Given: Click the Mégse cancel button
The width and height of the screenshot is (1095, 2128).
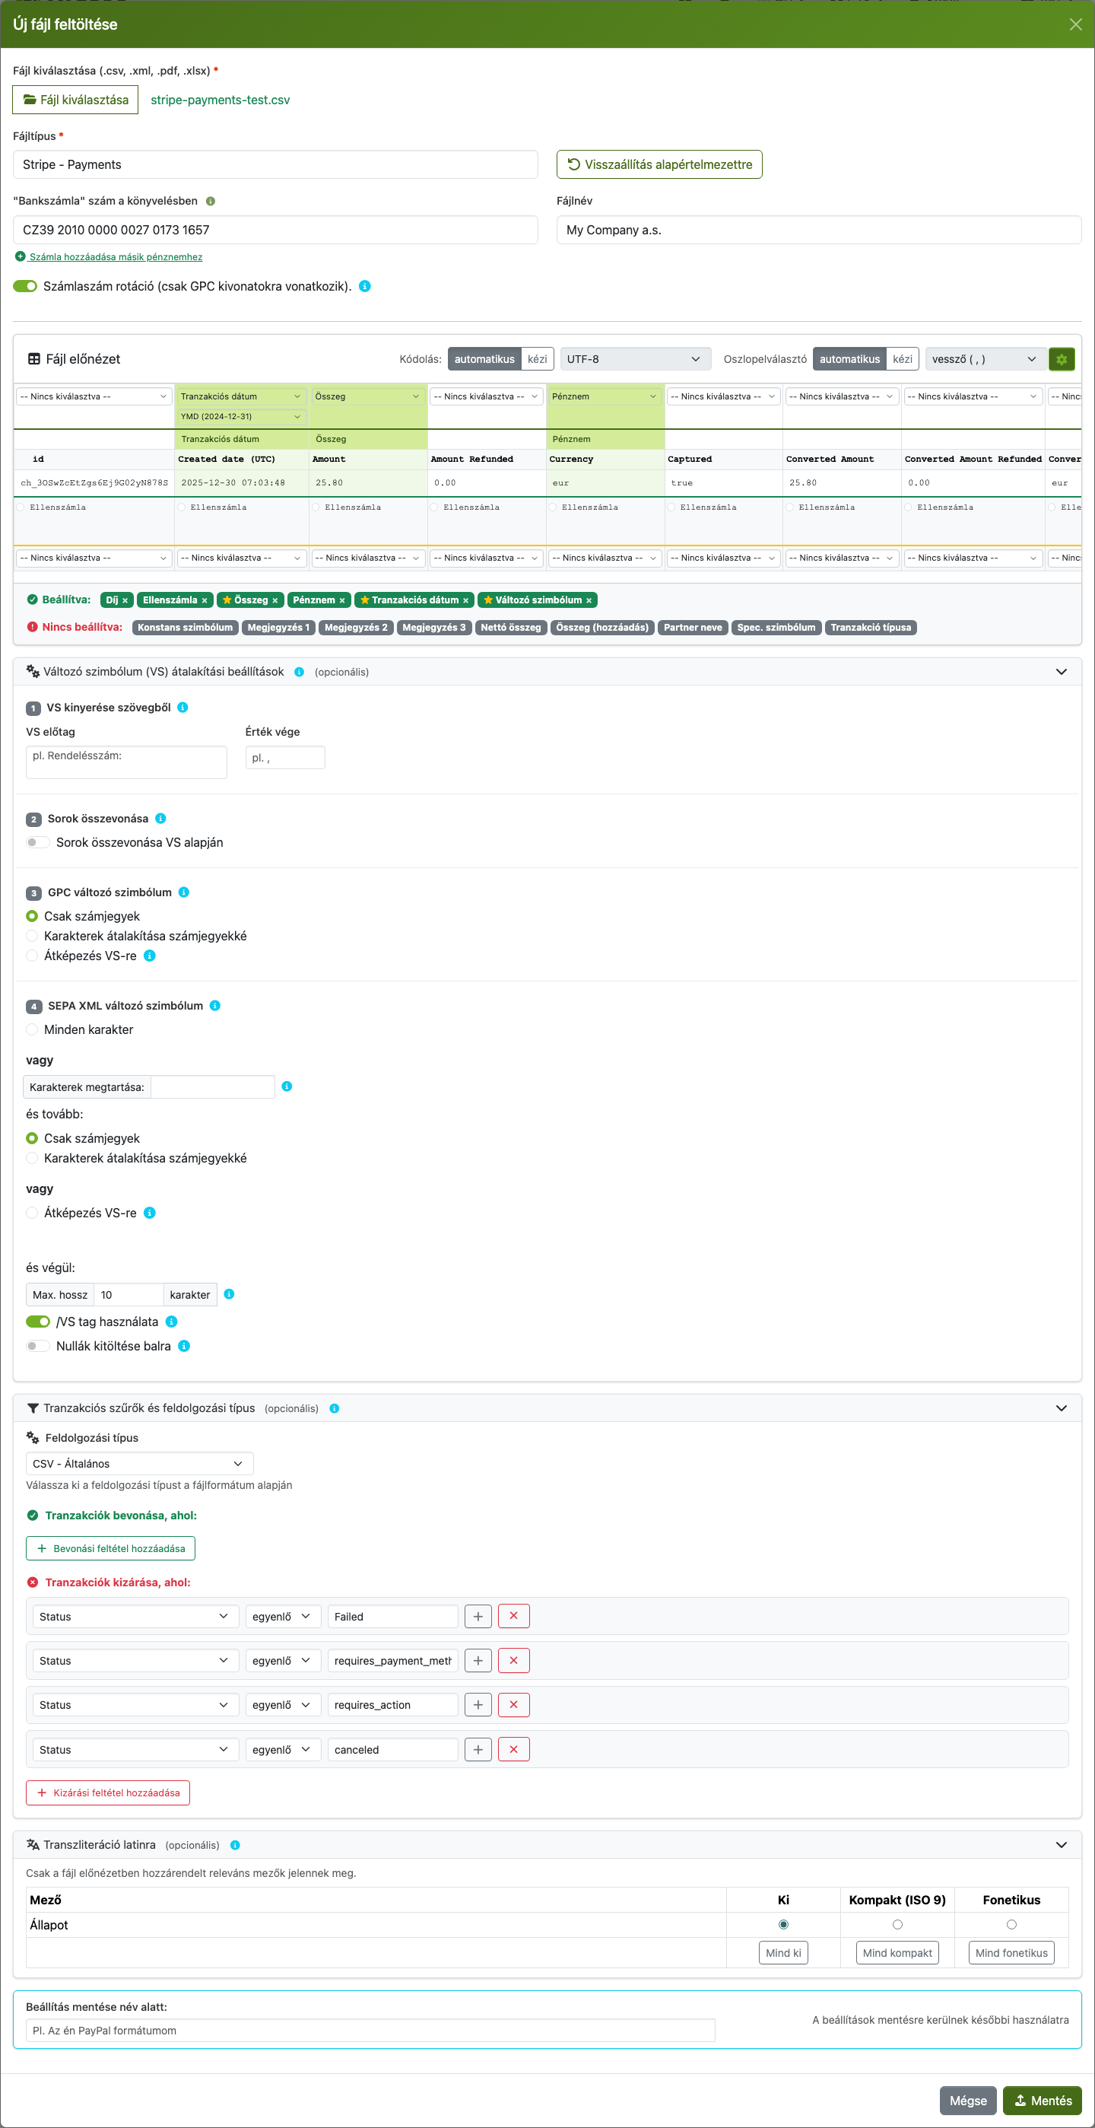Looking at the screenshot, I should (x=968, y=2101).
